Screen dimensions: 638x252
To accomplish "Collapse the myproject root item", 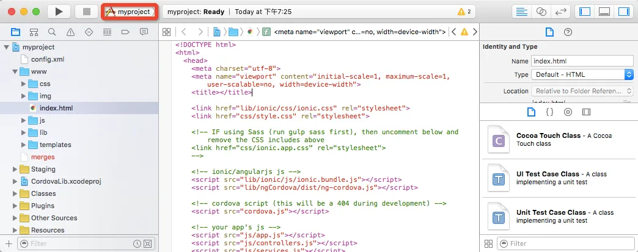I will [x=6, y=47].
